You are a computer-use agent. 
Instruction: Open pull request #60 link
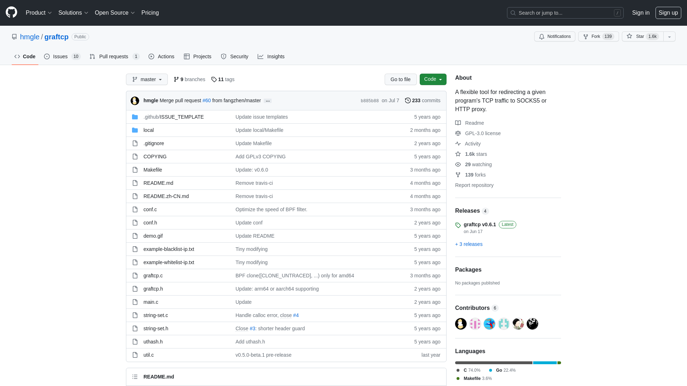click(x=206, y=100)
